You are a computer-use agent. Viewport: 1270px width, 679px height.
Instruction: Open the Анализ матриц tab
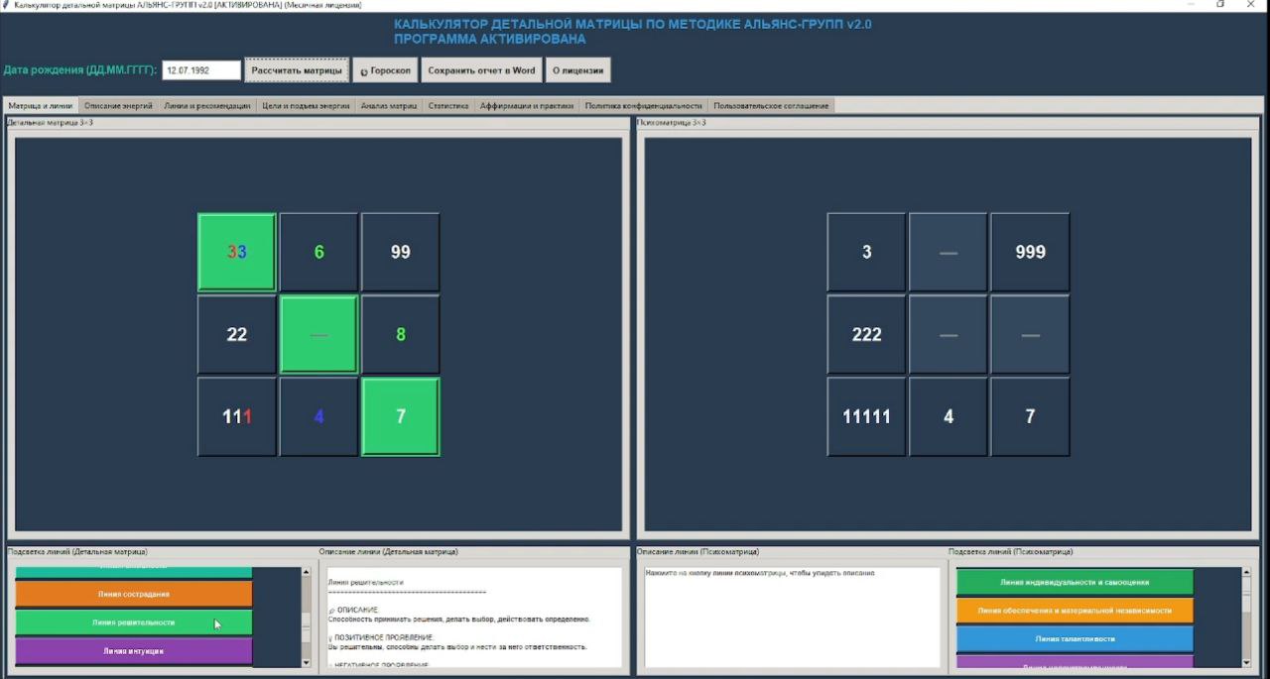tap(389, 105)
